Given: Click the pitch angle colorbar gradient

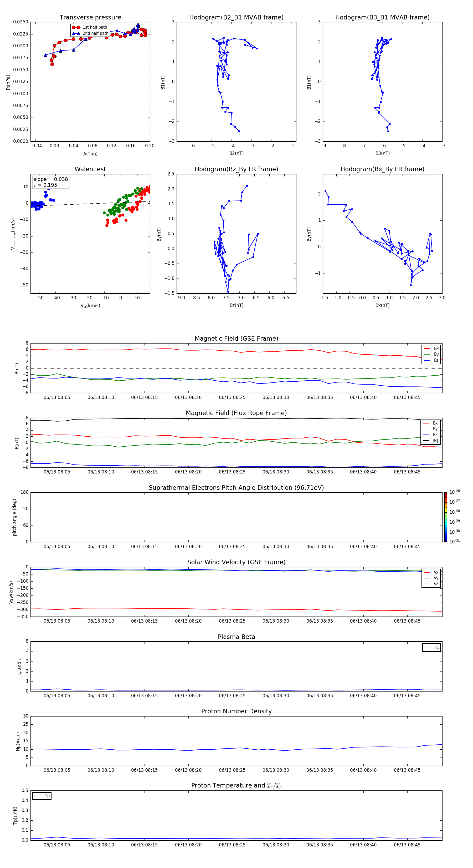Looking at the screenshot, I should click(x=446, y=517).
